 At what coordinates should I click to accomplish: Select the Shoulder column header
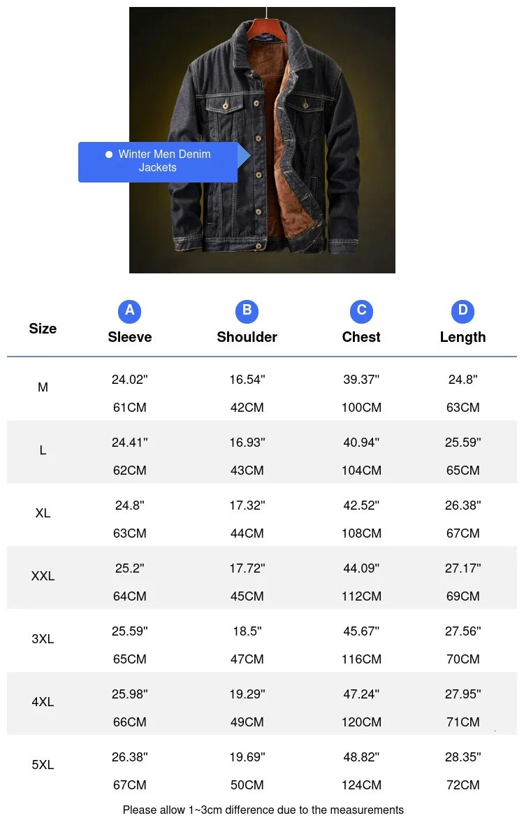[x=247, y=337]
